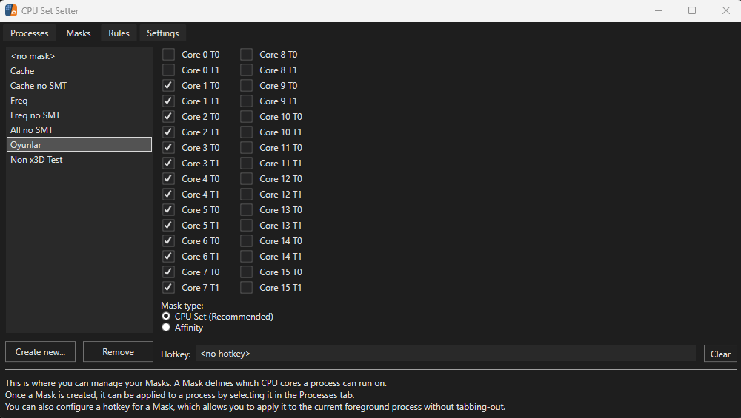Image resolution: width=741 pixels, height=418 pixels.
Task: Disable the Core 6 T1 checkbox
Action: coord(168,257)
